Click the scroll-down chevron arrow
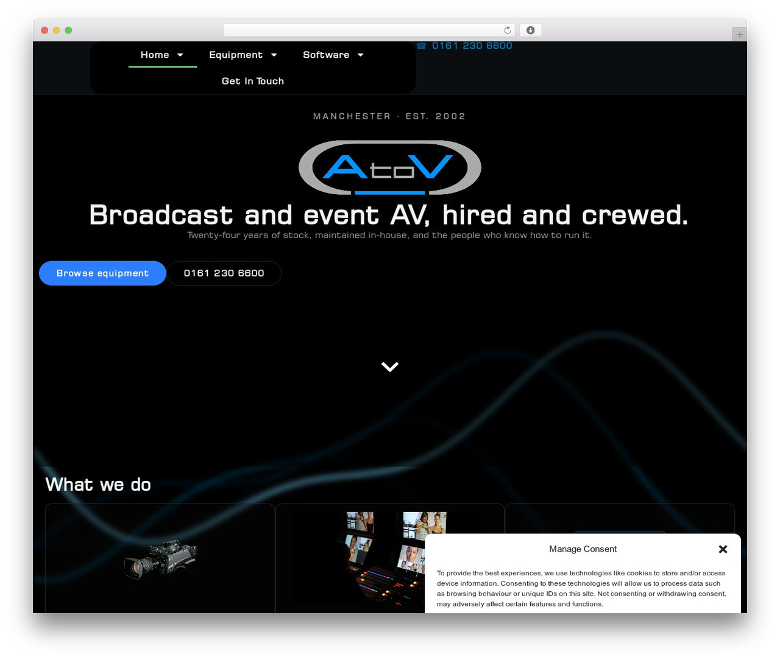Image resolution: width=780 pixels, height=660 pixels. [x=390, y=367]
